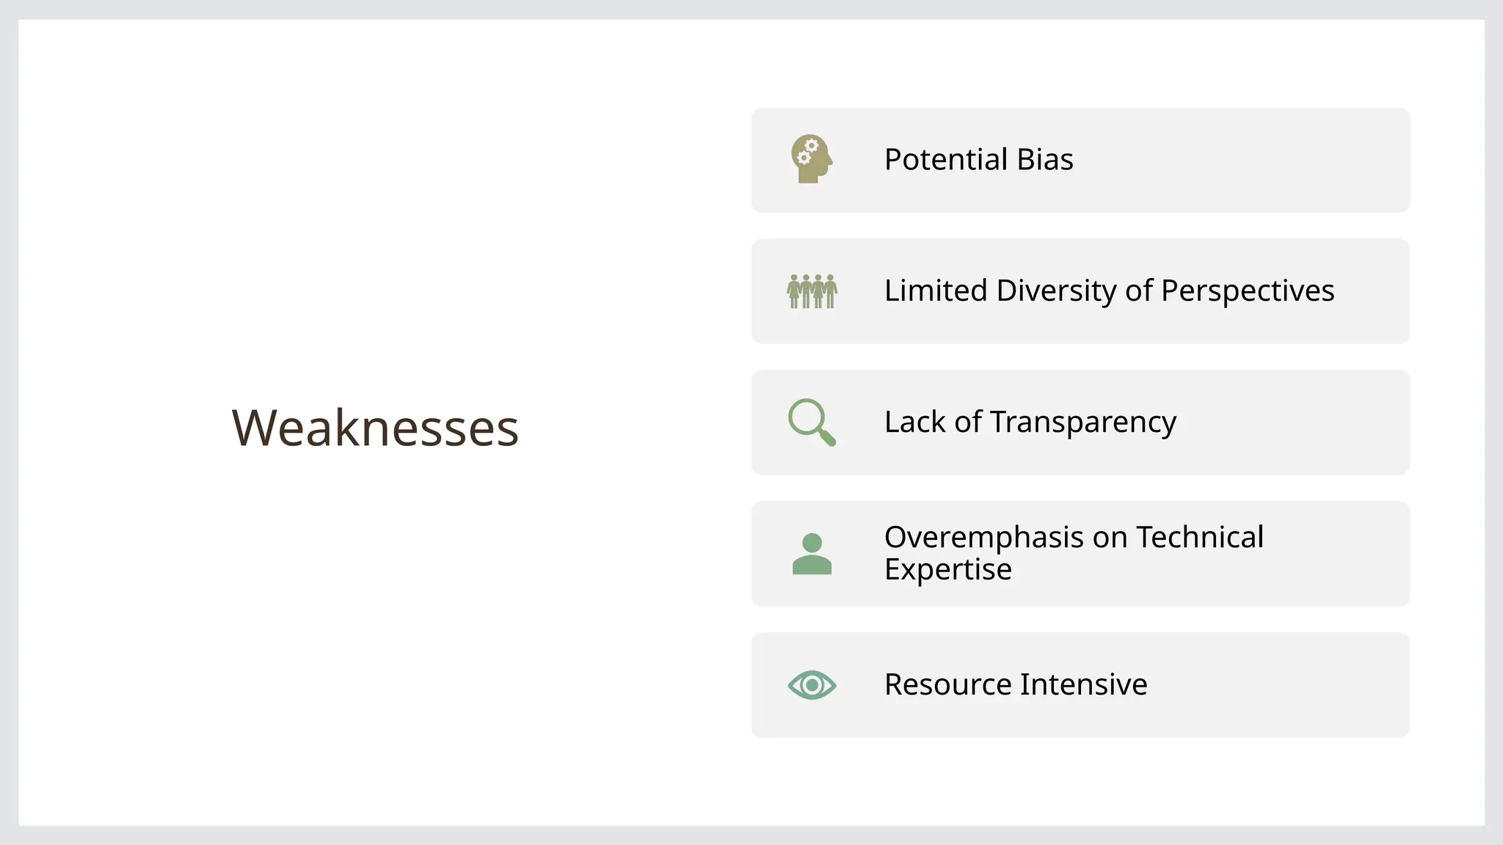This screenshot has width=1503, height=845.
Task: Click the eye icon beside Resource Intensive
Action: (812, 685)
